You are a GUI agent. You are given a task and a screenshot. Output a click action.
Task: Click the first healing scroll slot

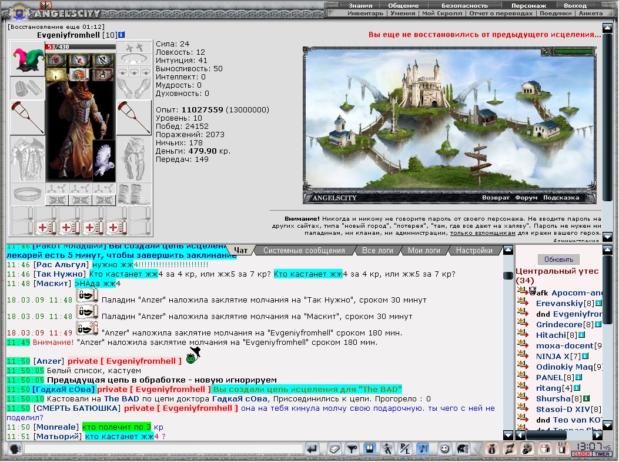(x=44, y=228)
